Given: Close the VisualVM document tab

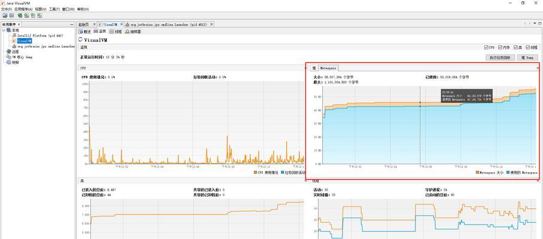Looking at the screenshot, I should (122, 24).
